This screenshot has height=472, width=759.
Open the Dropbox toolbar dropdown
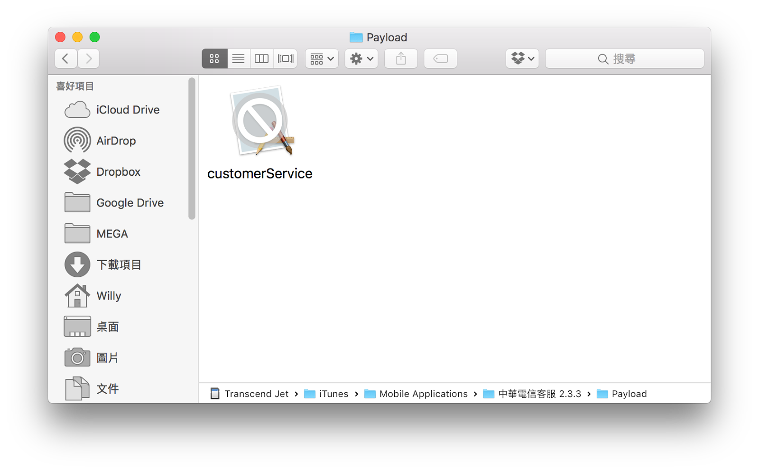522,59
